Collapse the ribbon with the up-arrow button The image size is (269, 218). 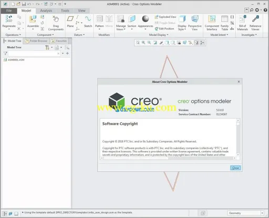(x=246, y=10)
